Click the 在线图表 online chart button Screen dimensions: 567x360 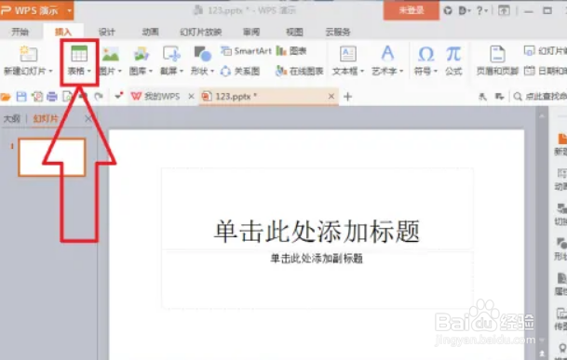(300, 72)
